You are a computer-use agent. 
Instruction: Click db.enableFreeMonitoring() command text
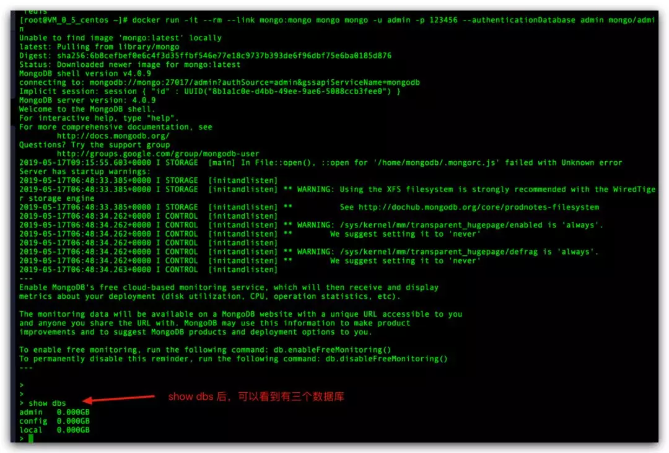click(x=333, y=350)
